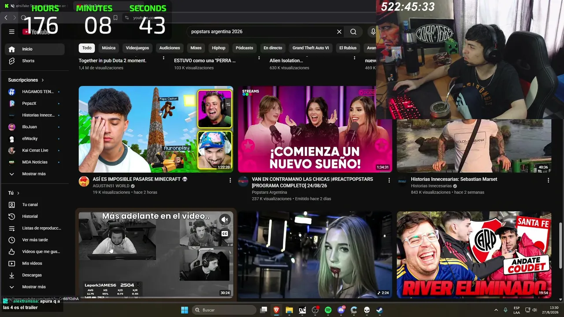564x317 pixels.
Task: Open options for ESTUVO como una PERRA video
Action: [x=259, y=58]
